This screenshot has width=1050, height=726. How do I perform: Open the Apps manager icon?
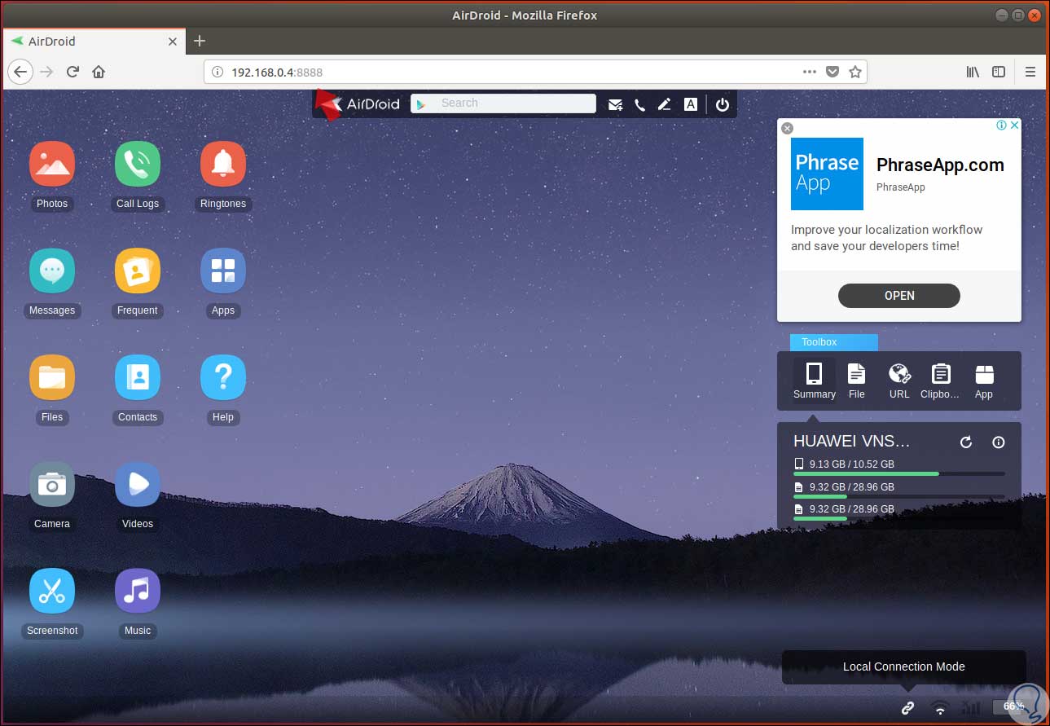[223, 271]
